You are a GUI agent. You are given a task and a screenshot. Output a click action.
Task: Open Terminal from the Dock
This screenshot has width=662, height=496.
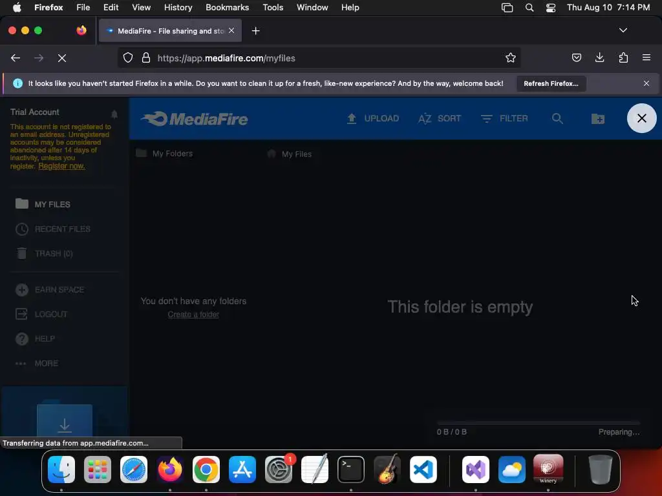pos(351,470)
